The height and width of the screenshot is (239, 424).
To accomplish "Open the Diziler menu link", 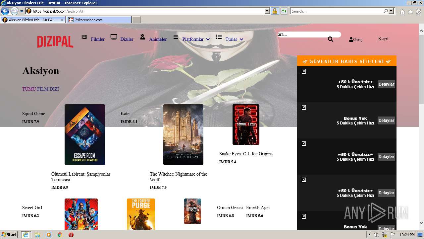I will pyautogui.click(x=127, y=39).
